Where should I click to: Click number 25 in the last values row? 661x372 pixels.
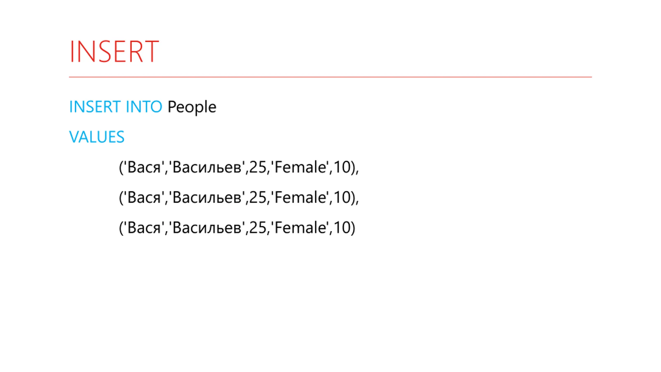click(x=258, y=228)
